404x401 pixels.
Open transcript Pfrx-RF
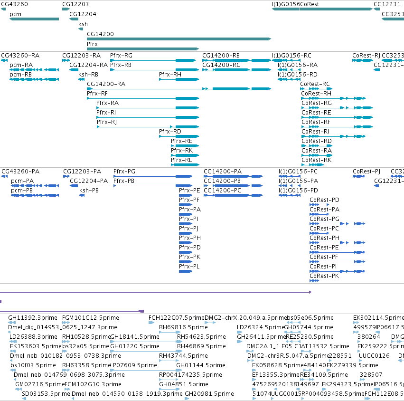(143, 98)
